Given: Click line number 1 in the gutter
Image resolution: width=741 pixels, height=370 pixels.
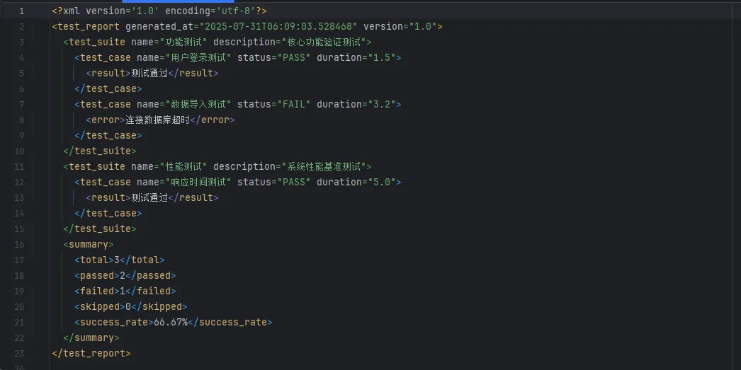Looking at the screenshot, I should pos(21,11).
